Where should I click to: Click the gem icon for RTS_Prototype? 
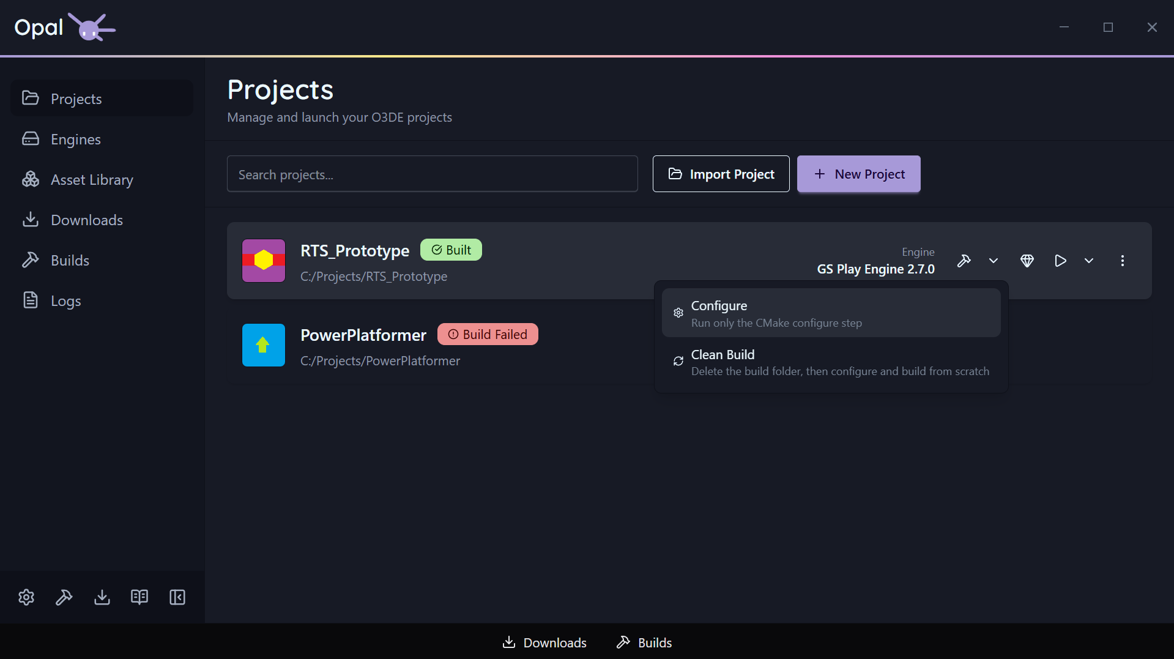1027,261
